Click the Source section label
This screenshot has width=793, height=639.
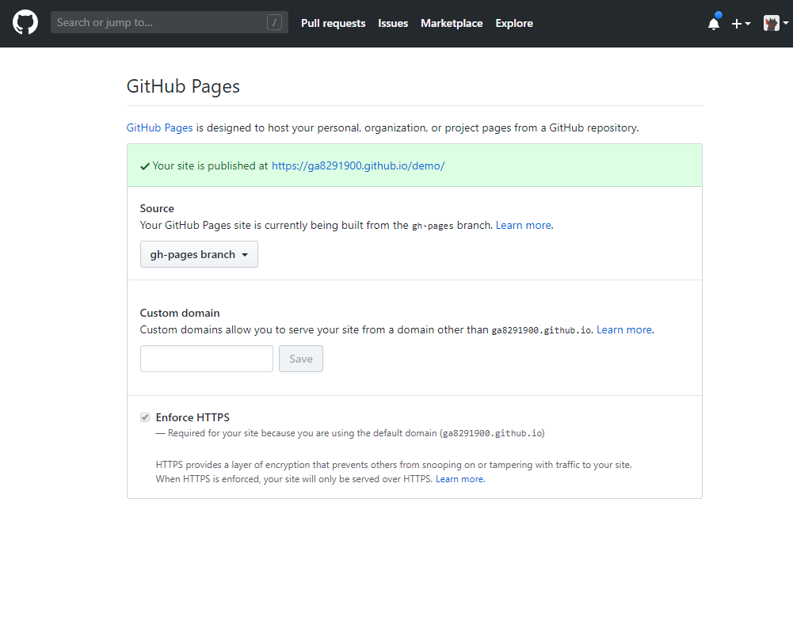click(157, 208)
